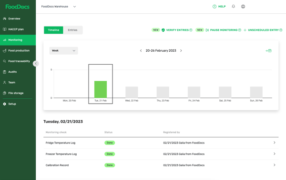Click the Team person icon
The height and width of the screenshot is (180, 286).
click(x=5, y=82)
